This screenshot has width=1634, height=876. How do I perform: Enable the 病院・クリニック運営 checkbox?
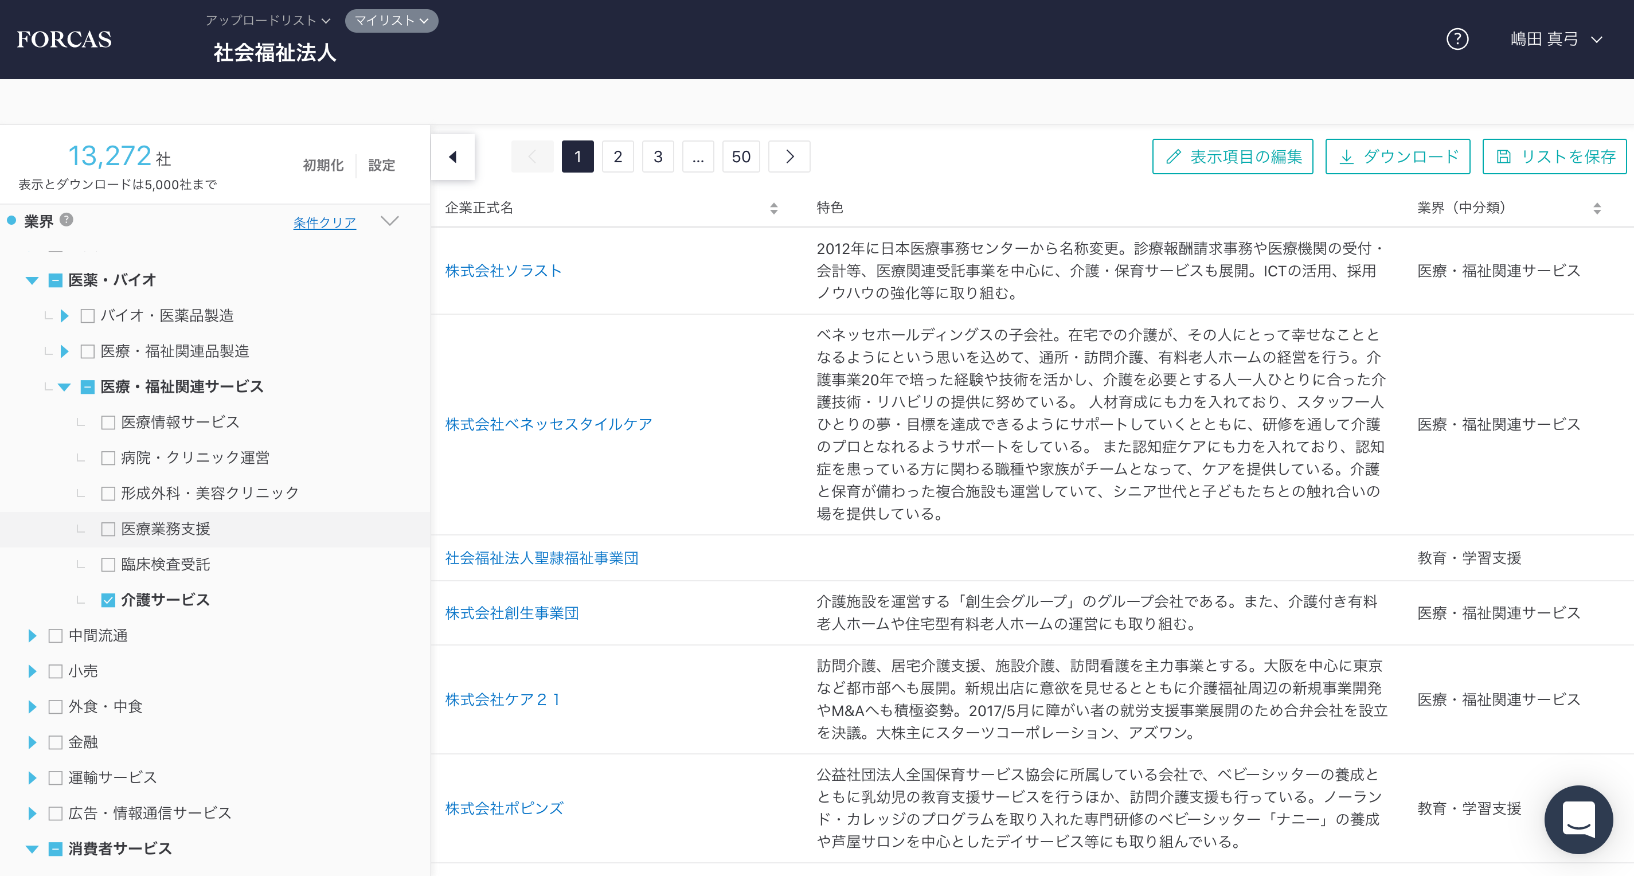107,457
